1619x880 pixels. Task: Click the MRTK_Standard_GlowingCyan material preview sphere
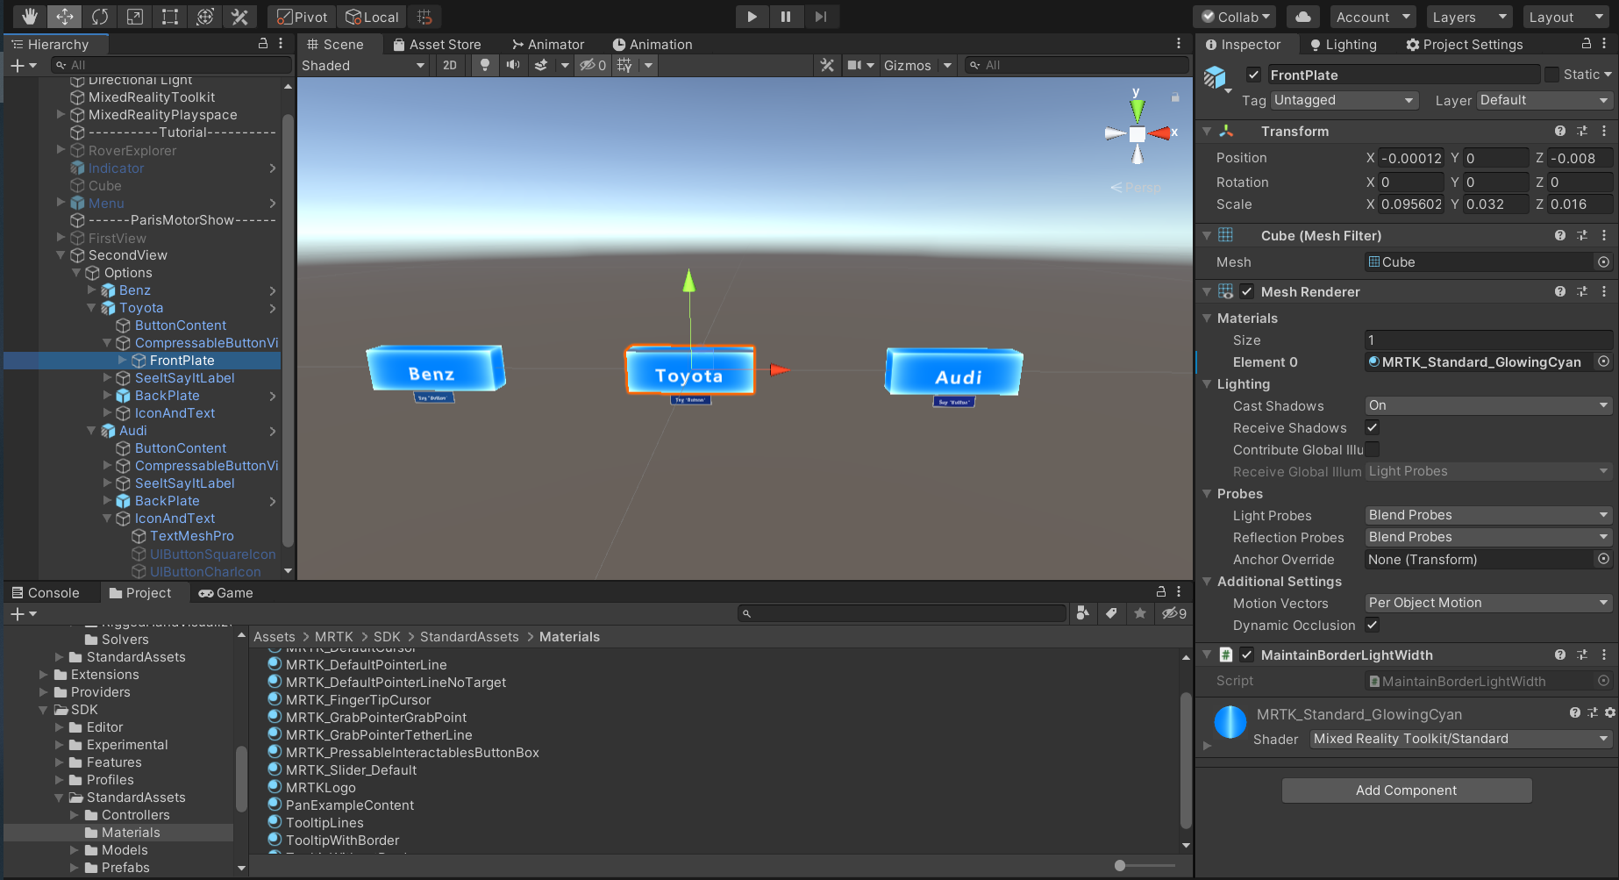[x=1230, y=722]
